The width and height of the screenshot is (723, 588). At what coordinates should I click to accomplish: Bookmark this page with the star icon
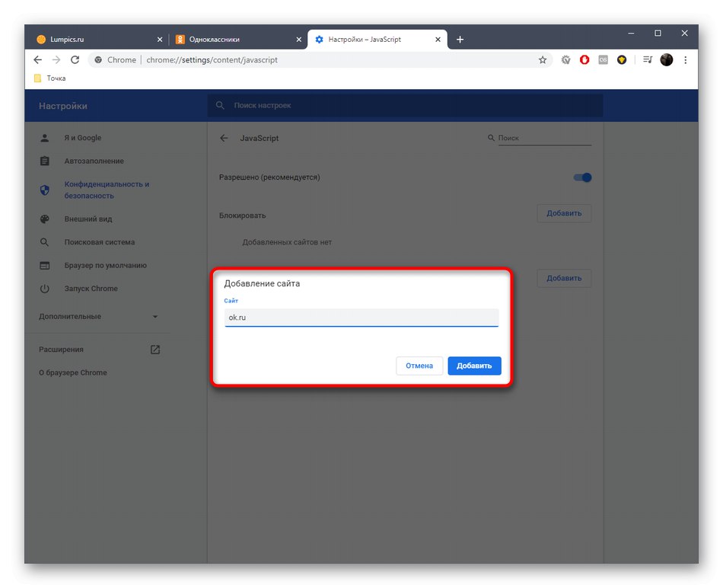[x=542, y=59]
